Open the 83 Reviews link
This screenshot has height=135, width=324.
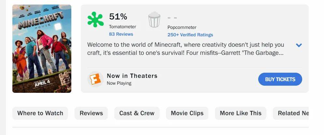(121, 34)
